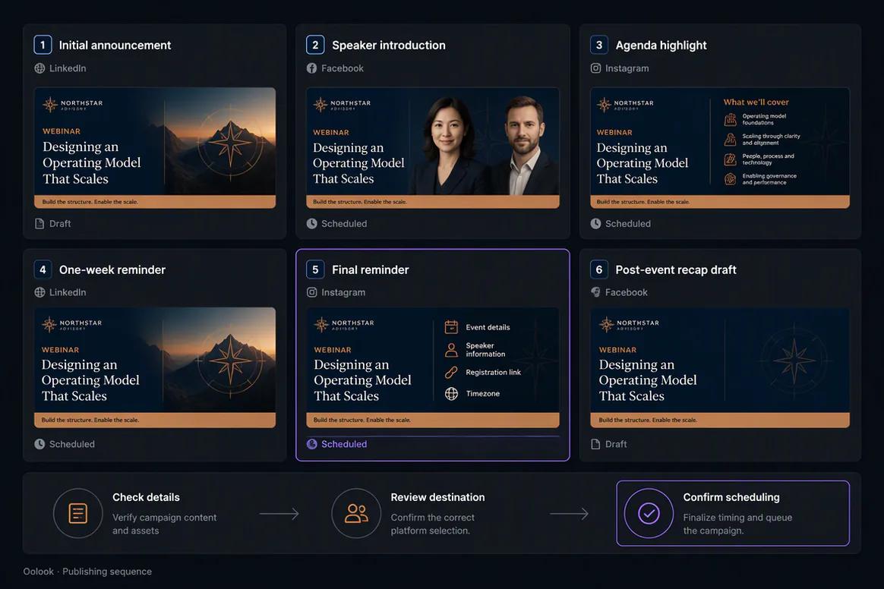Viewport: 884px width, 589px height.
Task: Open the One-week reminder banner thumbnail
Action: pyautogui.click(x=155, y=367)
